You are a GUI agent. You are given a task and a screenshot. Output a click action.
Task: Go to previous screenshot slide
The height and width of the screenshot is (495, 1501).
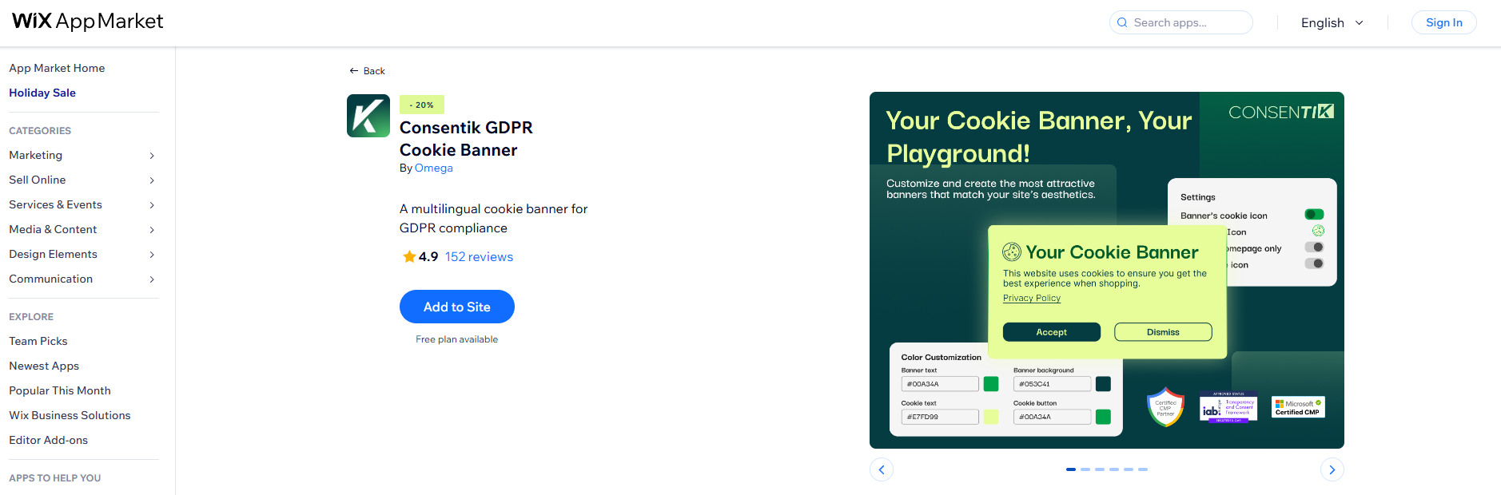[882, 469]
